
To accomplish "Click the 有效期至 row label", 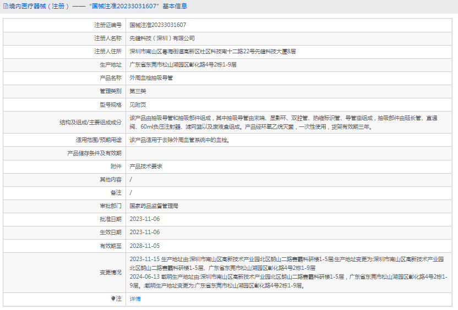I will click(x=111, y=246).
